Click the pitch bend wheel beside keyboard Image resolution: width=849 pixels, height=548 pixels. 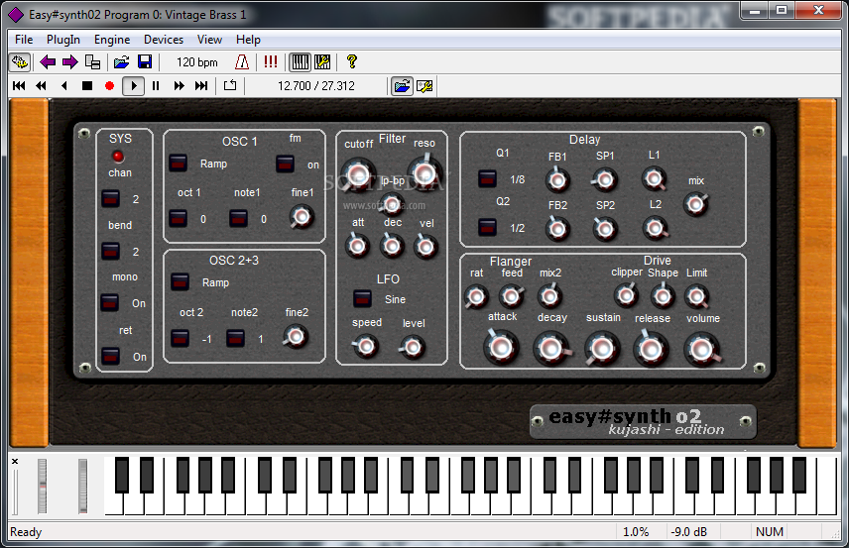point(43,486)
